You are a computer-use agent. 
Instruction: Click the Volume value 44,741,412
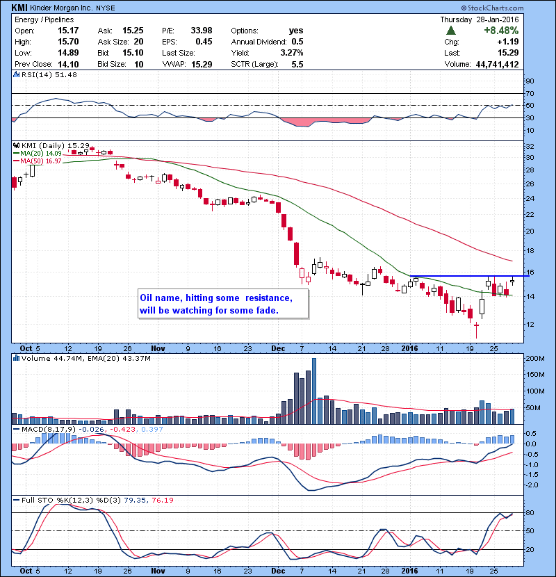point(497,65)
